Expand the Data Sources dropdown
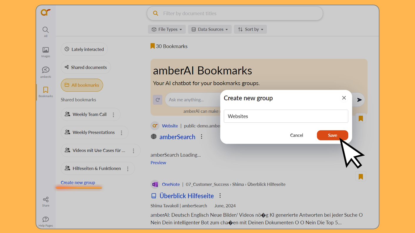The image size is (415, 233). coord(210,29)
